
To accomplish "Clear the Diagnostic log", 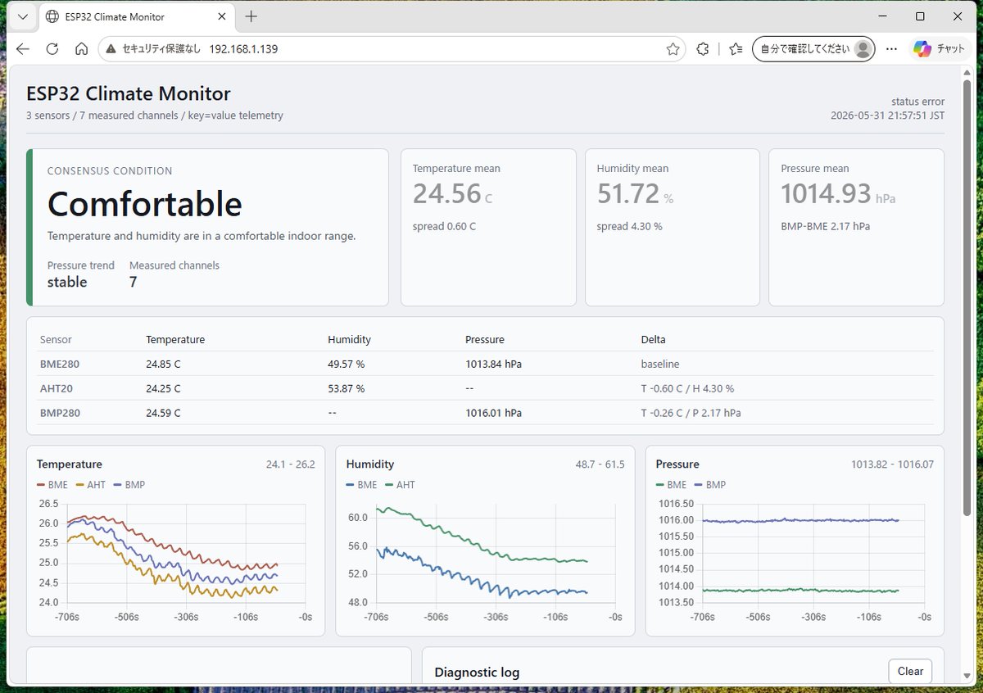I will (x=910, y=671).
